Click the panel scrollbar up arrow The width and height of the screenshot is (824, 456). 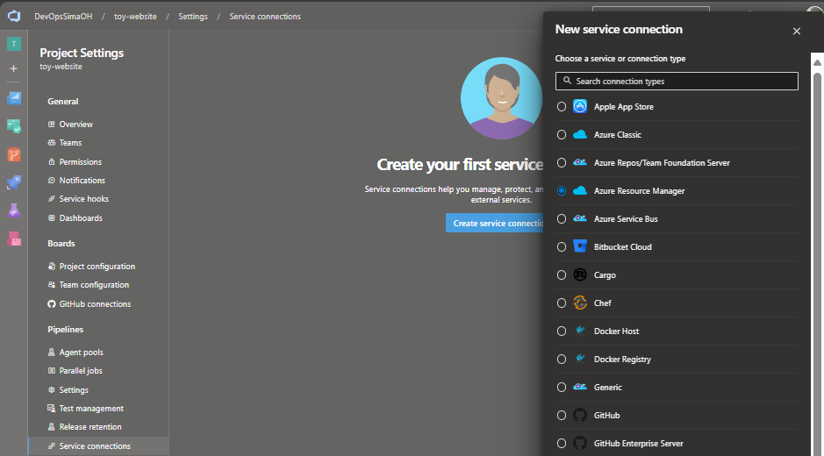(817, 62)
